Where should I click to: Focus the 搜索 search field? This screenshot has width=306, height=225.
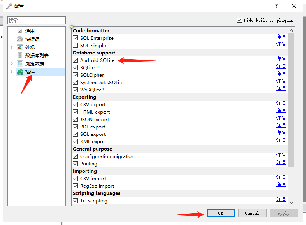point(37,20)
